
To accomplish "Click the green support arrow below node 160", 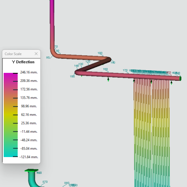I will pyautogui.click(x=108, y=79).
